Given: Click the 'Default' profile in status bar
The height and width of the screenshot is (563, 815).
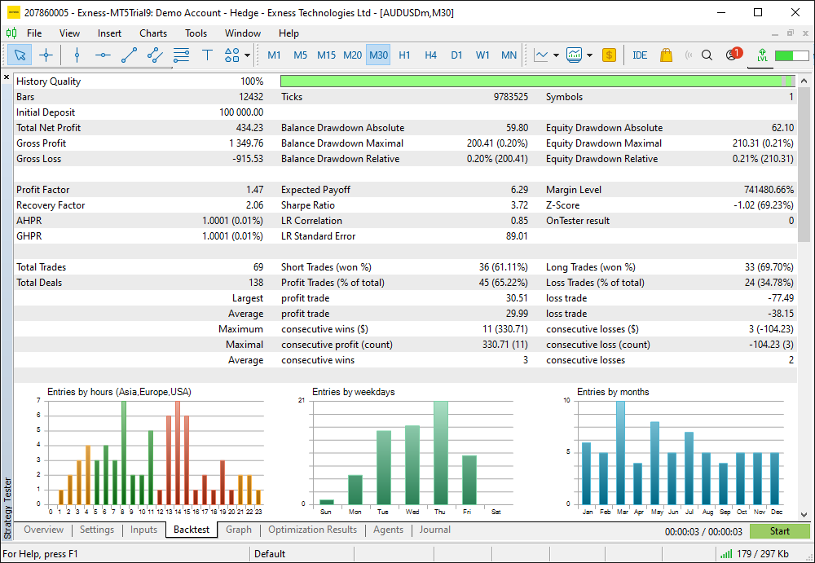Looking at the screenshot, I should coord(269,554).
